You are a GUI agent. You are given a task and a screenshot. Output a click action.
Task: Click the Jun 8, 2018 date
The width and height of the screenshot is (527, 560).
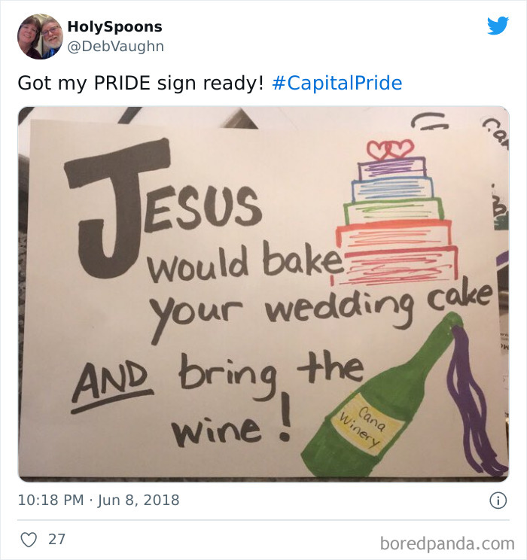139,500
